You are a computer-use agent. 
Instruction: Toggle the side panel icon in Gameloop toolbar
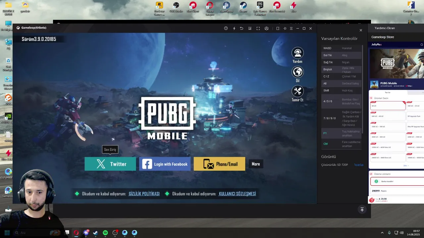pos(278,28)
